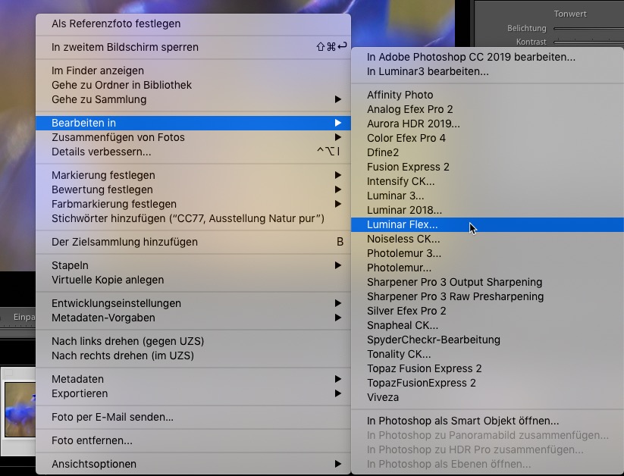Select Silver Efex Pro 2 entry
This screenshot has width=624, height=476.
click(x=406, y=311)
